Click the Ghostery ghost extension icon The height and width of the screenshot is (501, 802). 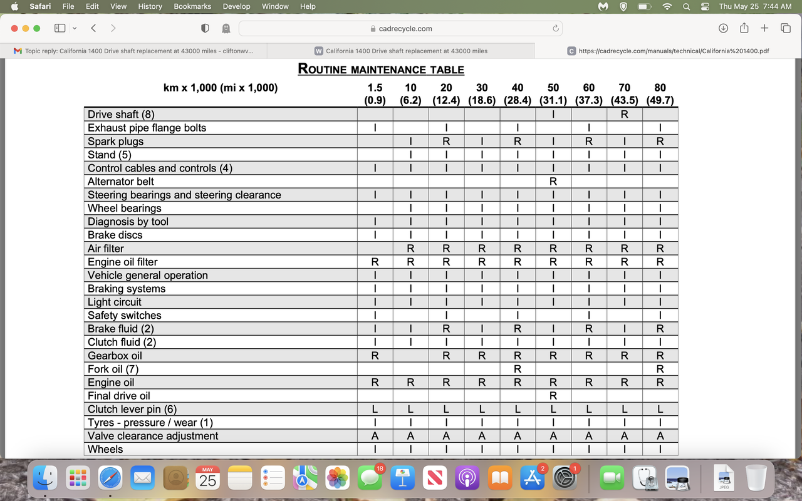coord(226,28)
